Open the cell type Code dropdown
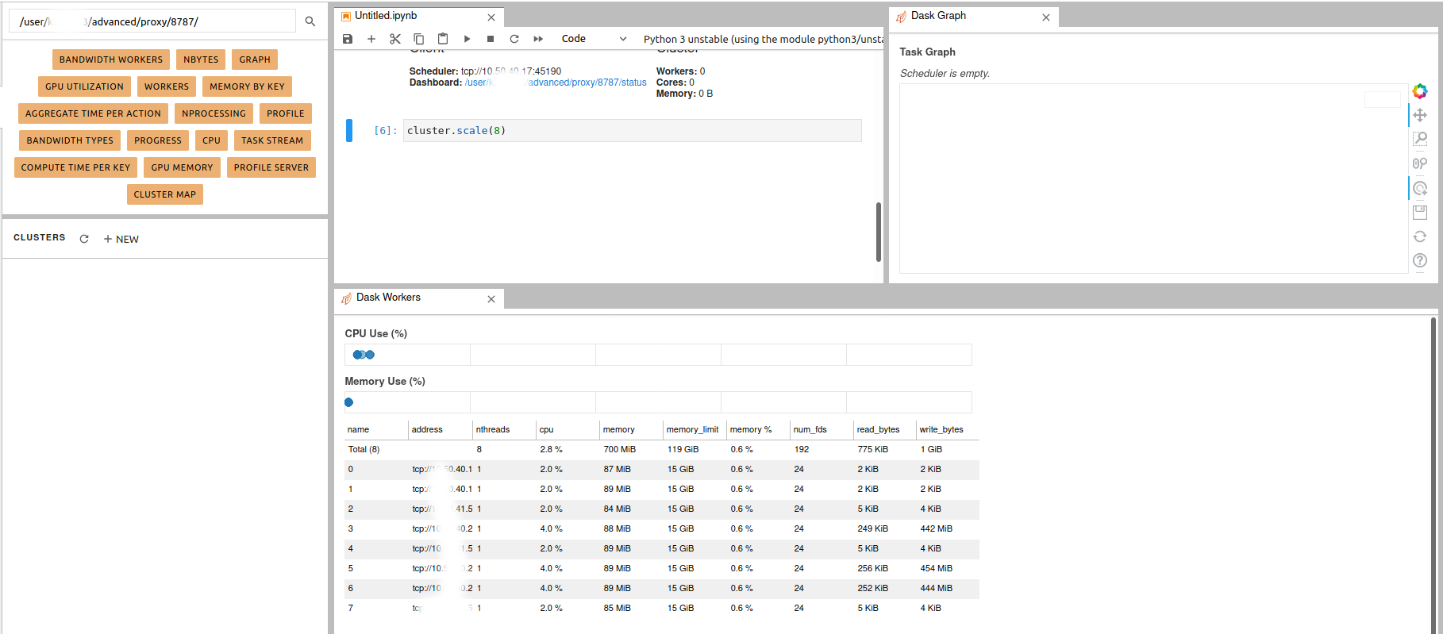Image resolution: width=1443 pixels, height=634 pixels. coord(594,39)
